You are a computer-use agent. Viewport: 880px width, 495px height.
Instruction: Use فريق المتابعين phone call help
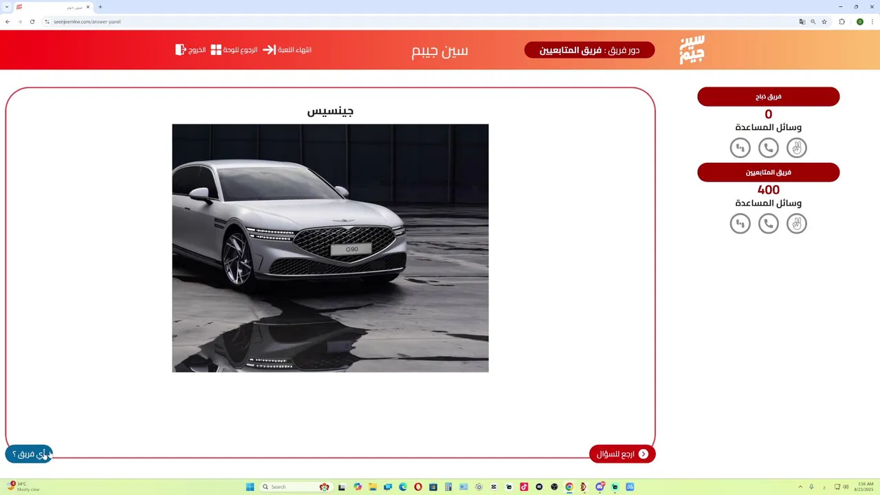click(768, 223)
